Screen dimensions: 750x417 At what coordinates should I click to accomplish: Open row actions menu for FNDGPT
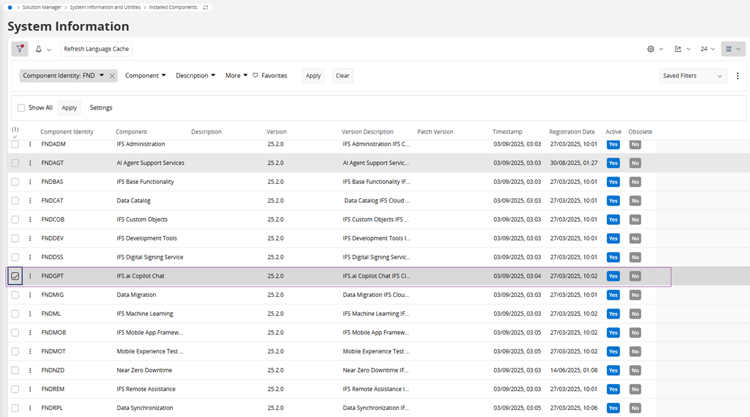tap(30, 276)
